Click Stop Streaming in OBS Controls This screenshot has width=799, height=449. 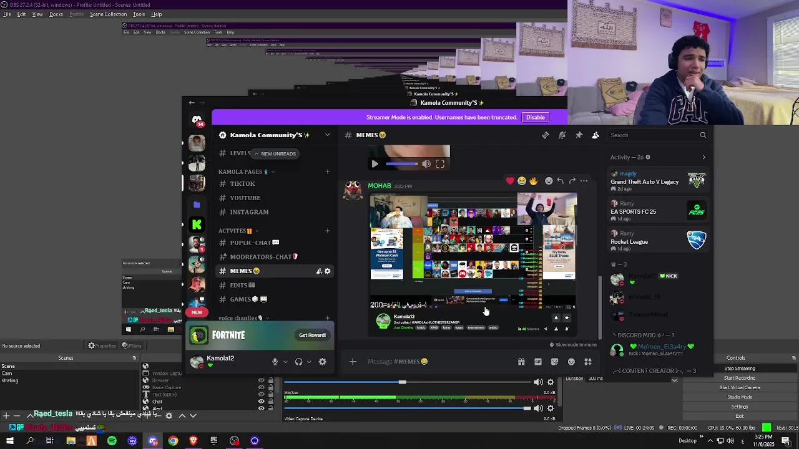pos(740,369)
